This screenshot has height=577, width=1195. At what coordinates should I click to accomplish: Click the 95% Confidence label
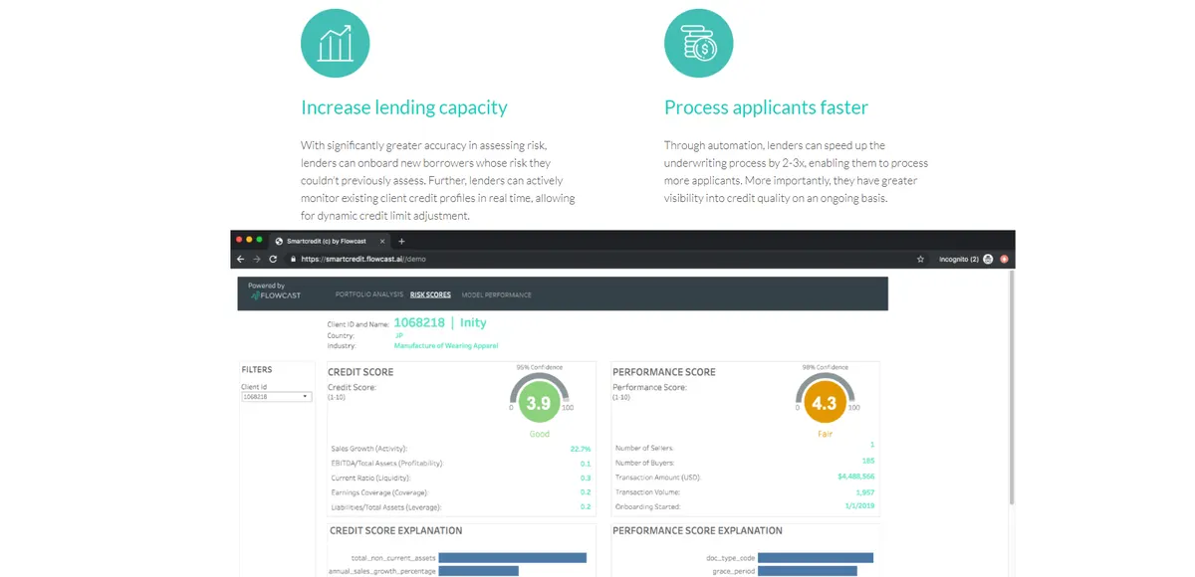[538, 367]
